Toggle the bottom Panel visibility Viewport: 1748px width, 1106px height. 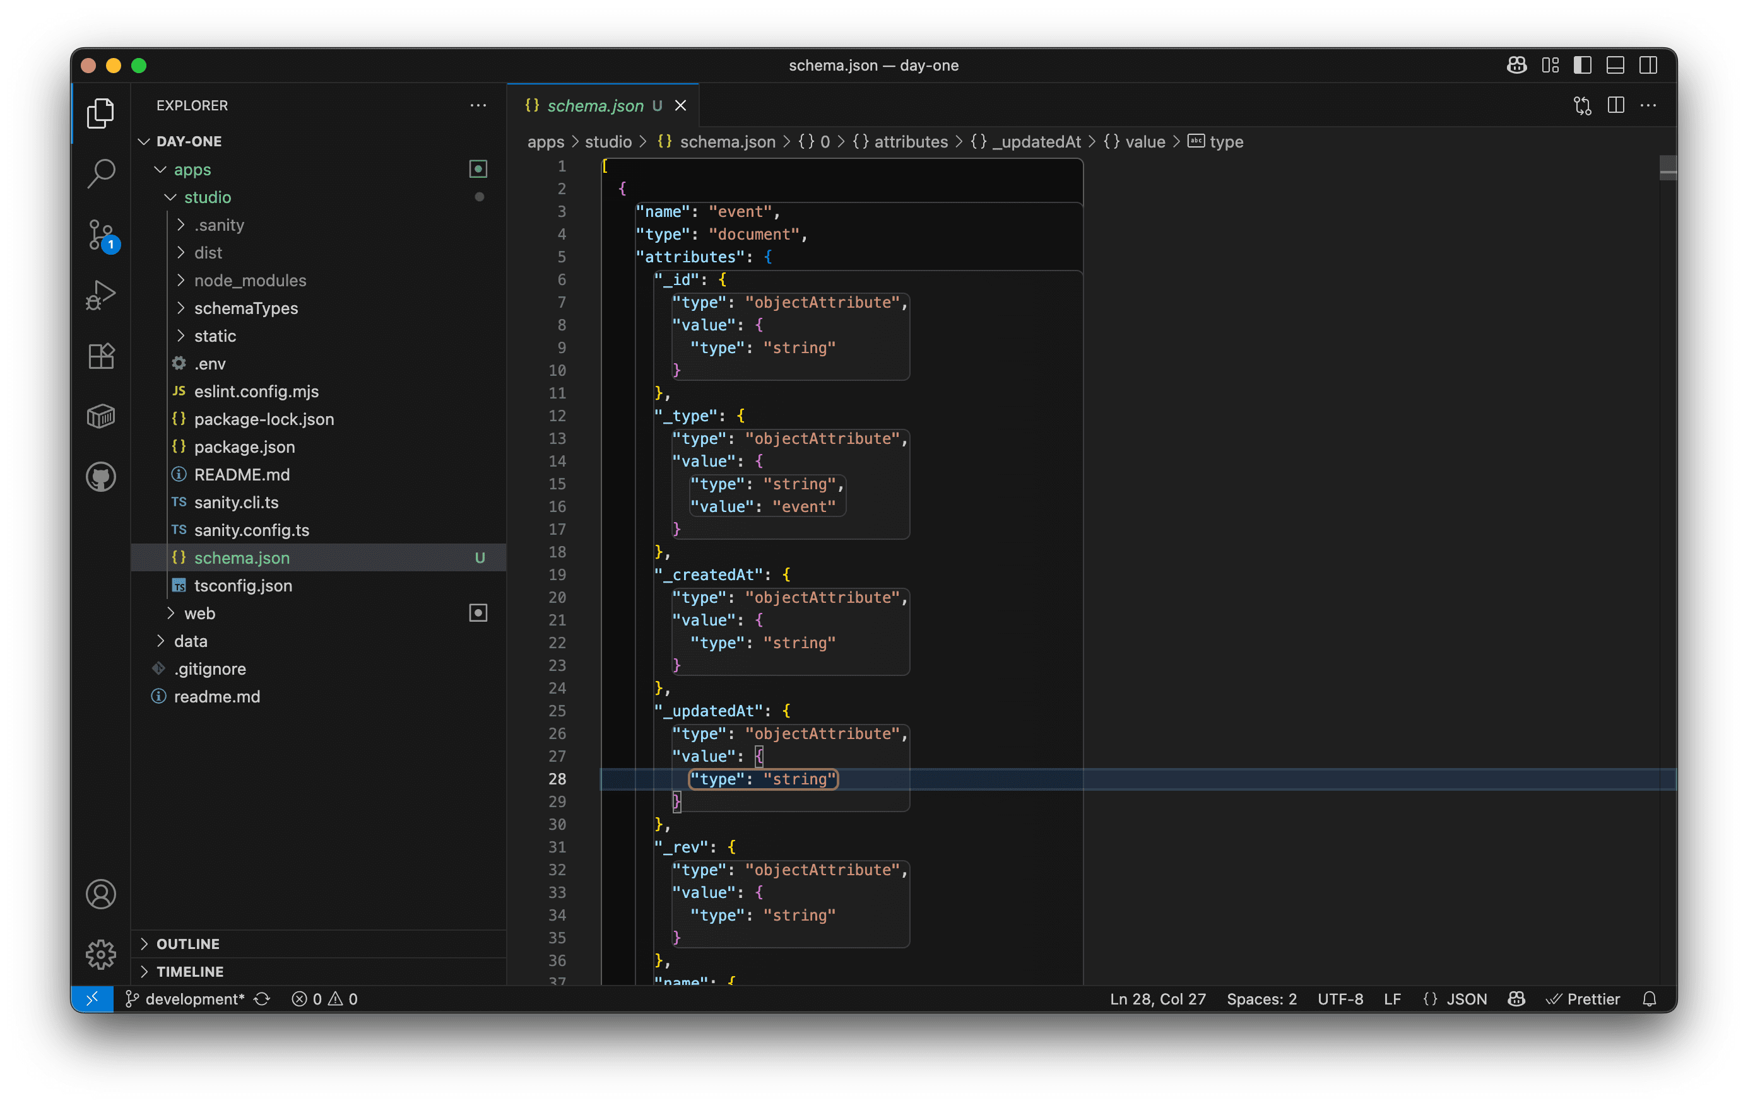coord(1615,66)
